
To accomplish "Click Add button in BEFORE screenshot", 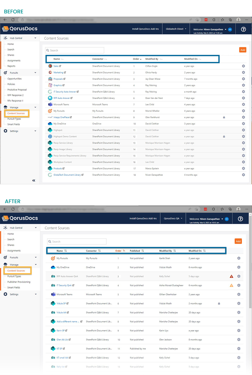I will pyautogui.click(x=243, y=50).
